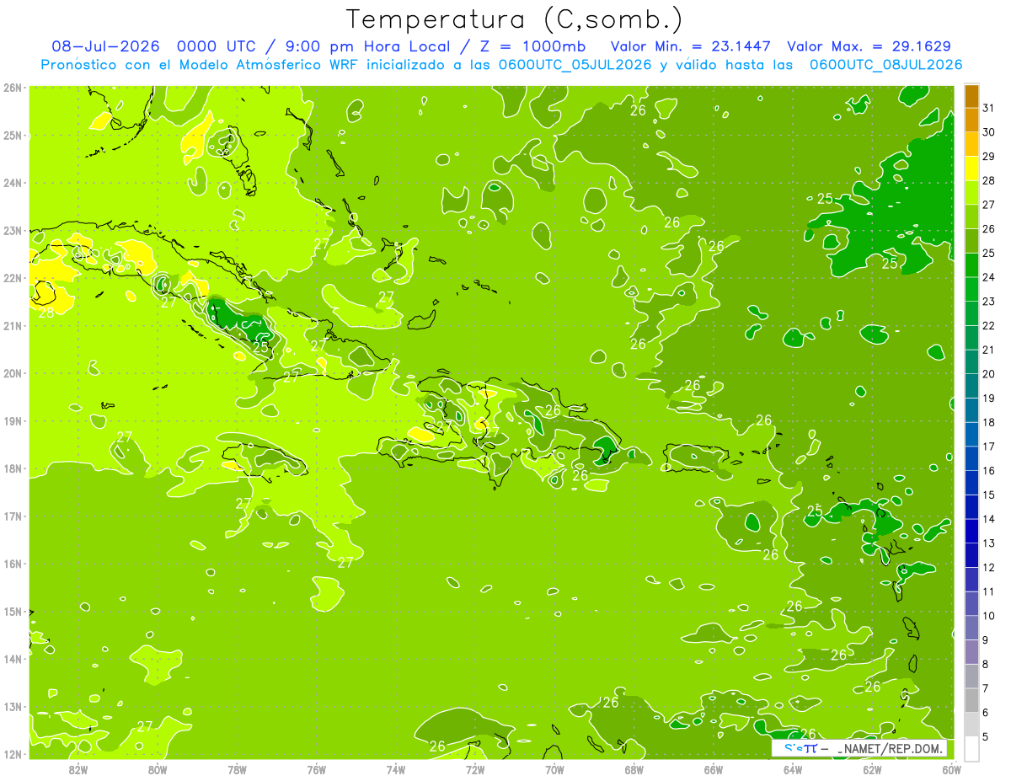Screen dimensions: 1011x781
Task: Click colorbar legend label "29"
Action: pyautogui.click(x=988, y=156)
